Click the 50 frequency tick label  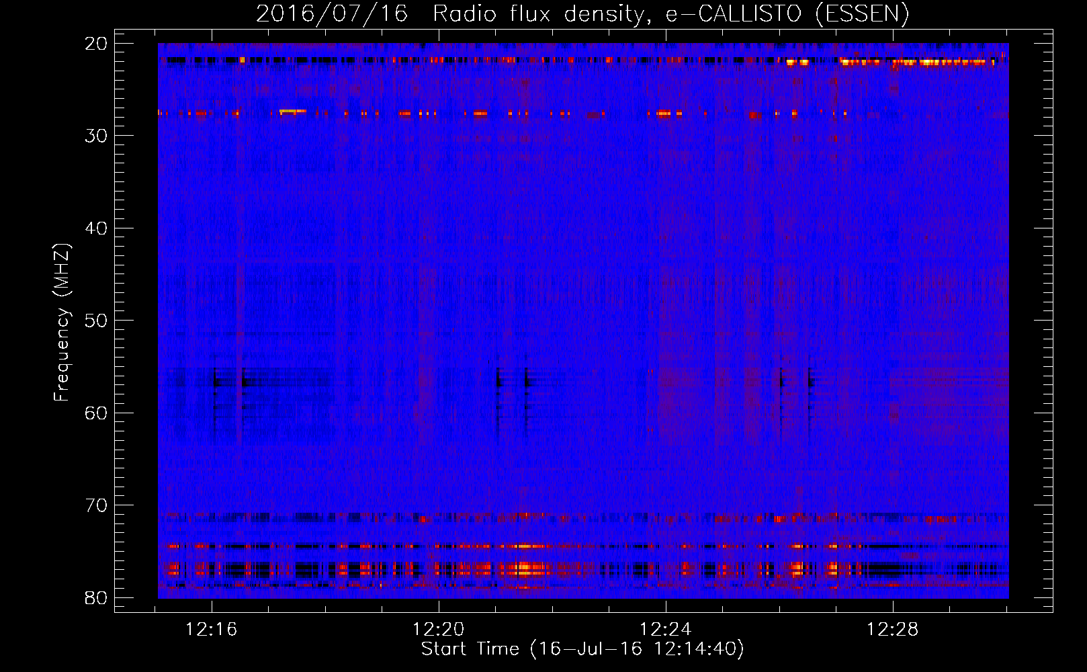tap(97, 321)
